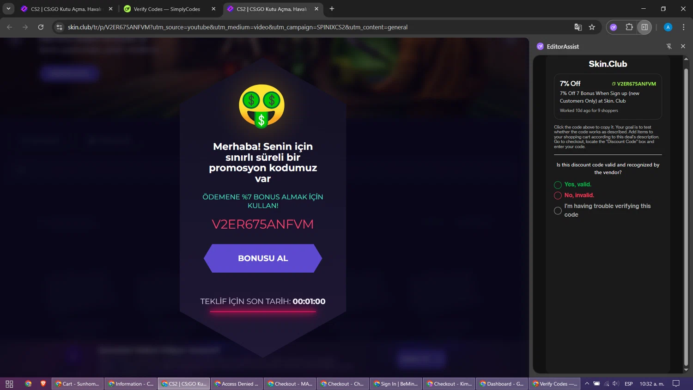Image resolution: width=693 pixels, height=390 pixels.
Task: Open the Chrome three-dot menu
Action: click(x=684, y=27)
